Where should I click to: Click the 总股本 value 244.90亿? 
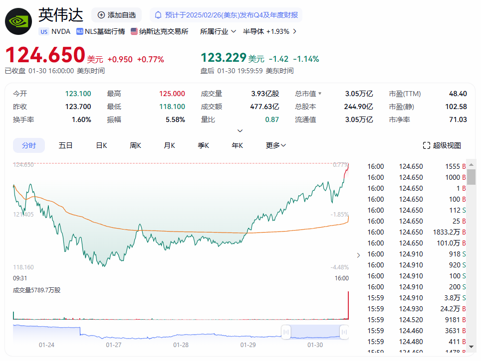point(358,107)
